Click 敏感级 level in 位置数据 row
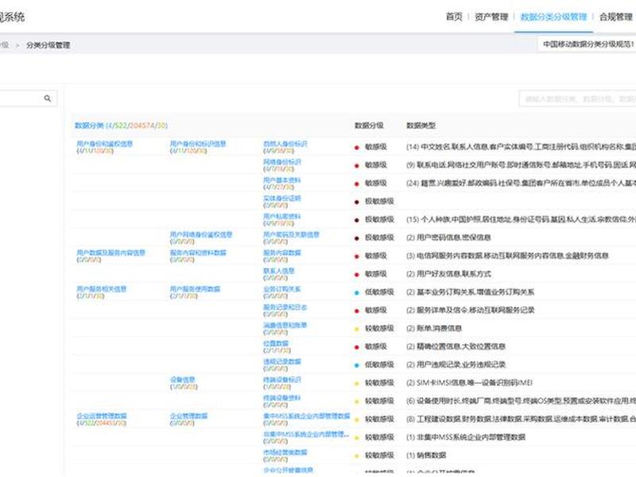 point(375,347)
